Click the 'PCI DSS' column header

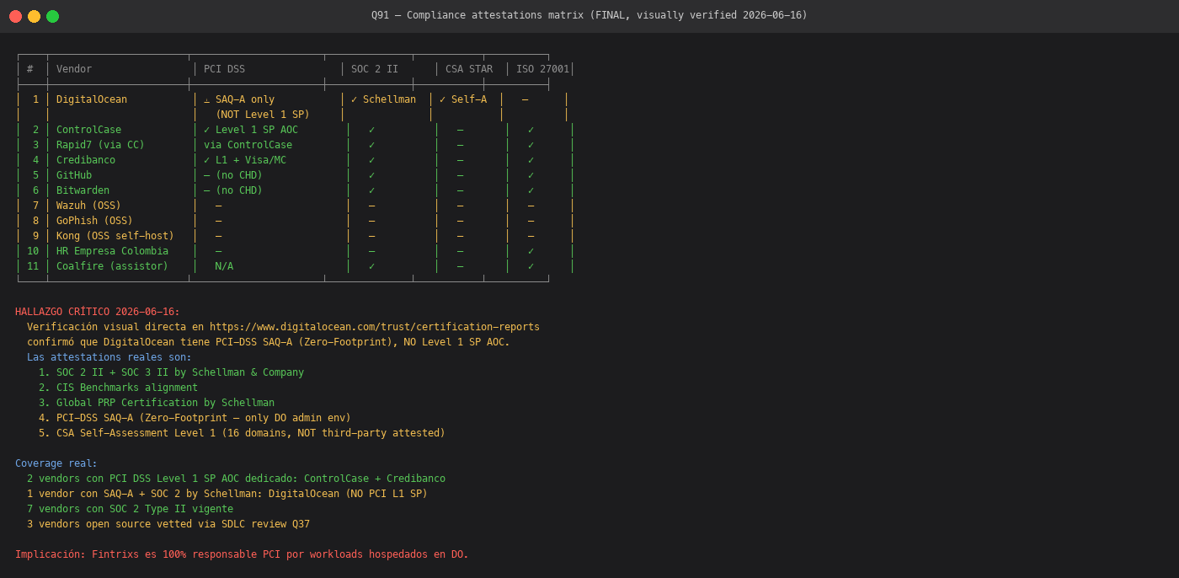click(224, 69)
